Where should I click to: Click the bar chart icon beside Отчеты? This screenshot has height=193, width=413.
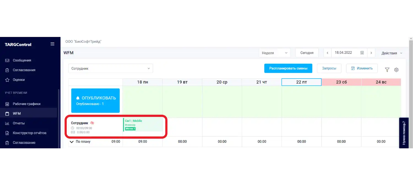7,123
